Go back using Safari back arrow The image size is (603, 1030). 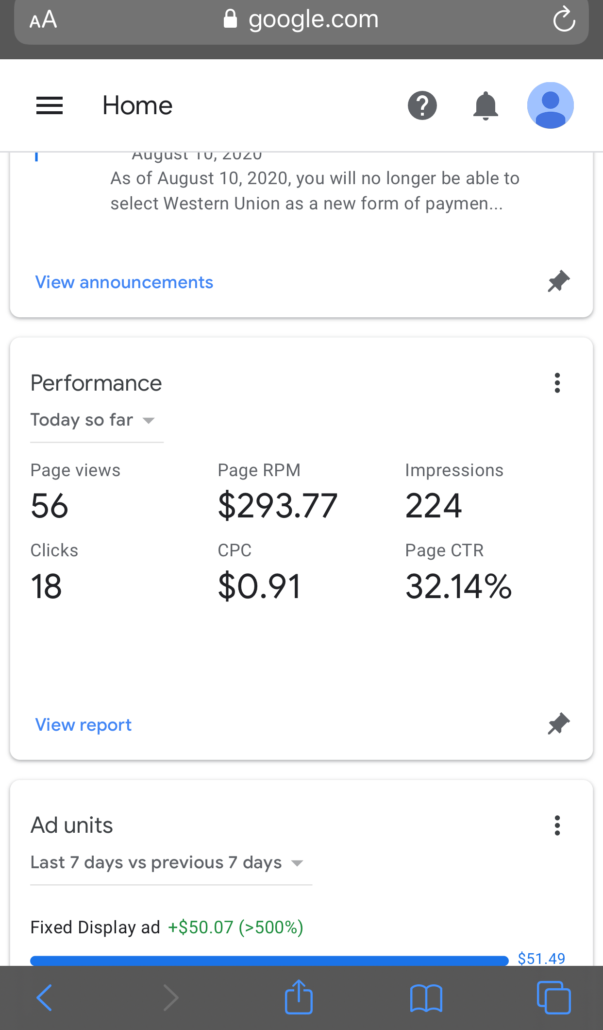coord(44,998)
